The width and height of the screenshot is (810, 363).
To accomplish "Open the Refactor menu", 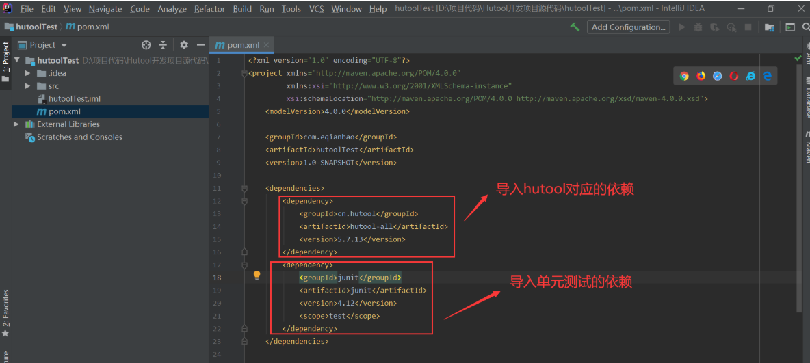I will click(x=210, y=9).
